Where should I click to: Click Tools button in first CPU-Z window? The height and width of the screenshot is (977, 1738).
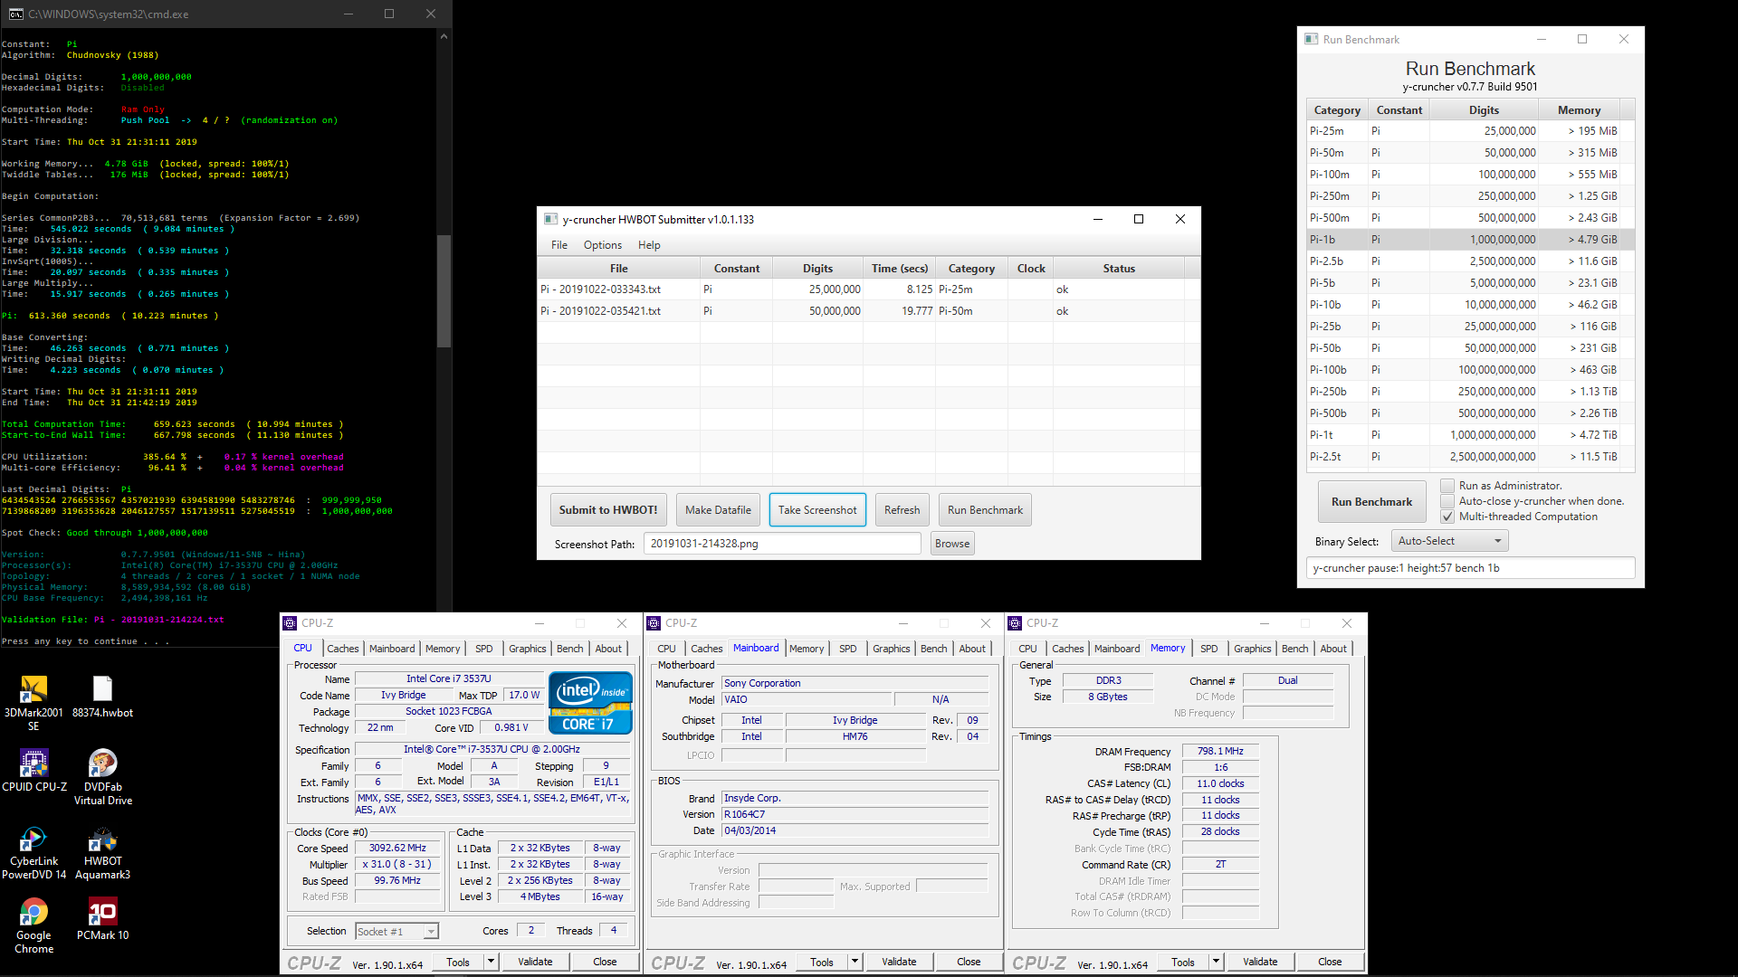tap(458, 962)
